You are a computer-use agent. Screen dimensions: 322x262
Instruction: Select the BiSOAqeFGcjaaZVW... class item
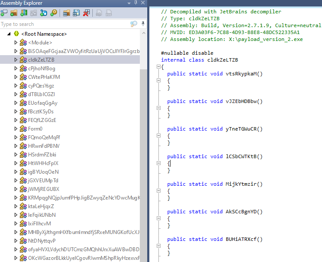(84, 51)
